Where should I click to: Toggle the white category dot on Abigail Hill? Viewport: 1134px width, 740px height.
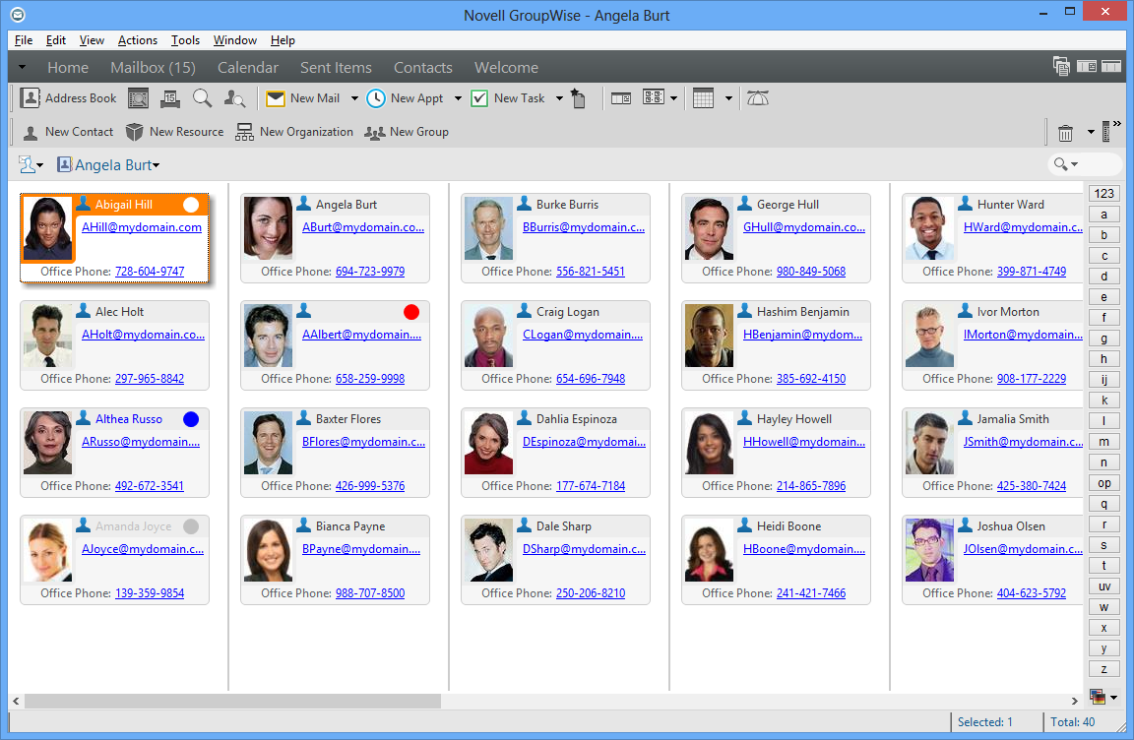(x=191, y=205)
